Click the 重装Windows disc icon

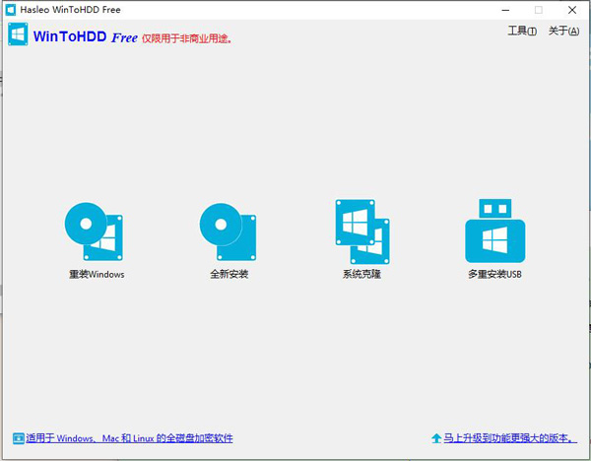pos(94,231)
